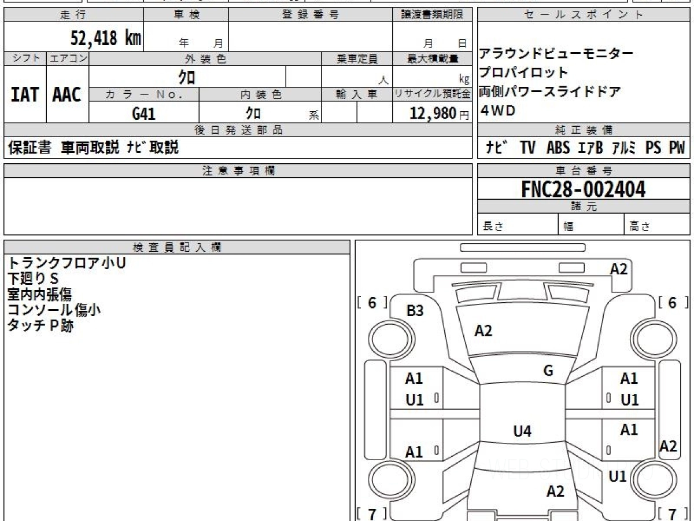Click the 外装色 header
The image size is (694, 521).
coord(205,58)
